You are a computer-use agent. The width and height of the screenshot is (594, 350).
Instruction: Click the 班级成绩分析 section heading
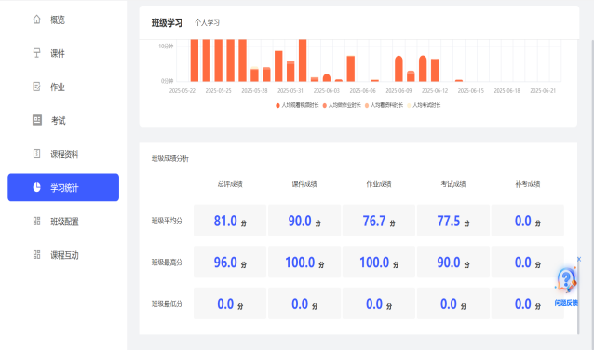click(170, 158)
